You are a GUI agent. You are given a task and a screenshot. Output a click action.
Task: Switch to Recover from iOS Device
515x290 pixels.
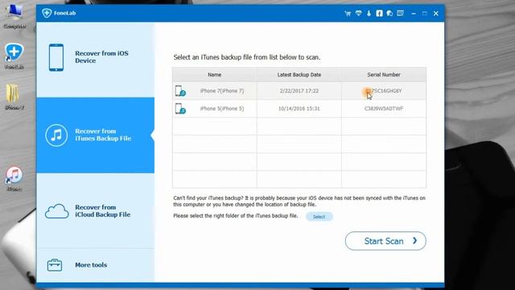point(95,60)
